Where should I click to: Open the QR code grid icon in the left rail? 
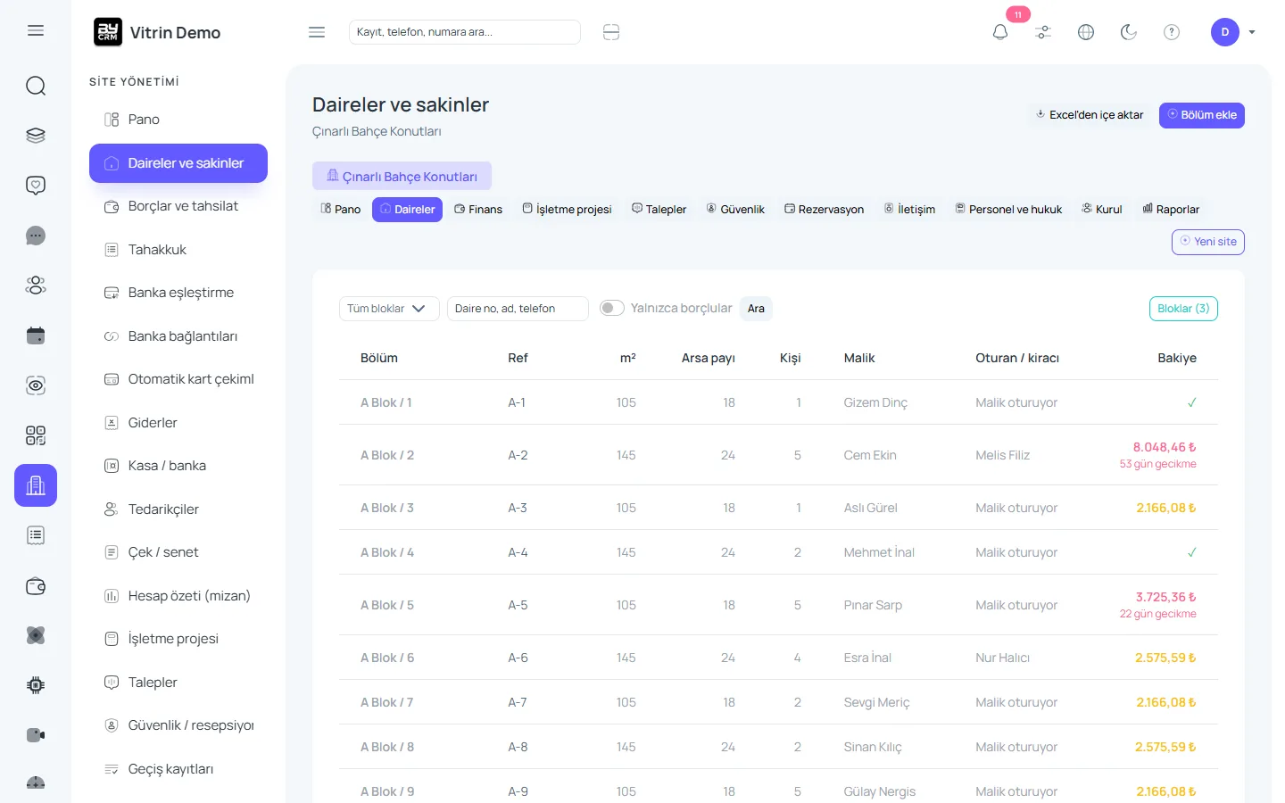click(36, 435)
